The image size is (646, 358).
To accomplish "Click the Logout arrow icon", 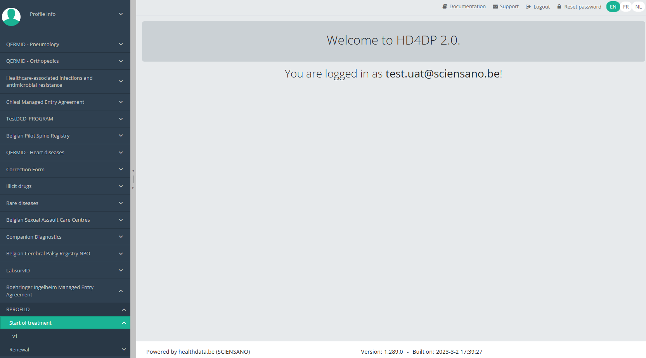I will (528, 7).
